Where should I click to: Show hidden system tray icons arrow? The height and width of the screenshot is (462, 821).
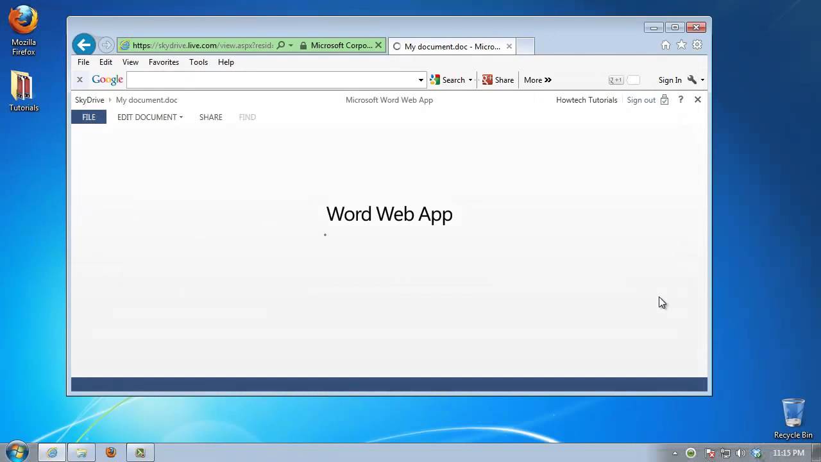click(675, 453)
